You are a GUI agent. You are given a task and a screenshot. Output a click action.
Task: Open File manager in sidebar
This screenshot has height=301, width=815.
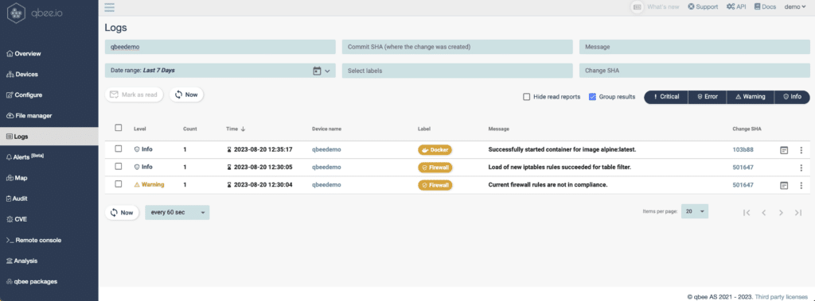[49, 116]
